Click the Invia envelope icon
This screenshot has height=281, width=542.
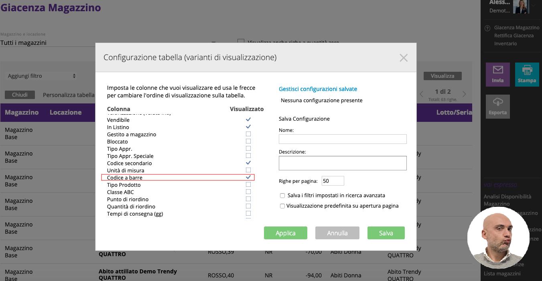[497, 71]
